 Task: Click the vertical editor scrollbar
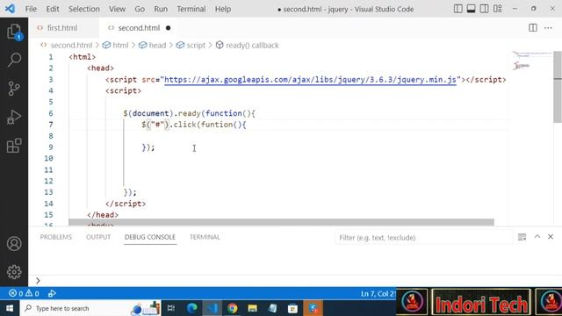558,86
